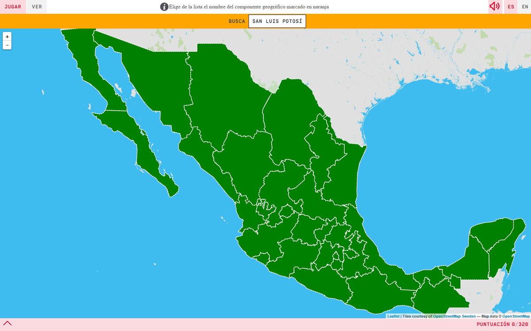Viewport: 531px width, 331px height.
Task: Click the info icon beside the instructions
Action: tap(164, 7)
